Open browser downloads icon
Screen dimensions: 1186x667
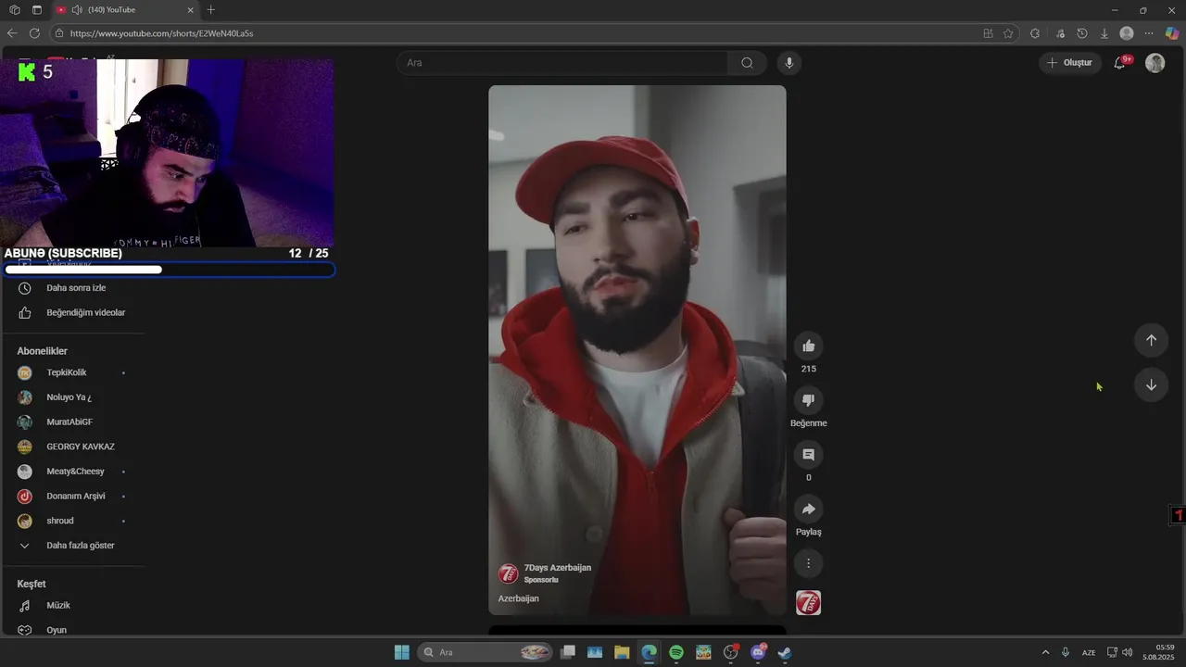pos(1104,33)
